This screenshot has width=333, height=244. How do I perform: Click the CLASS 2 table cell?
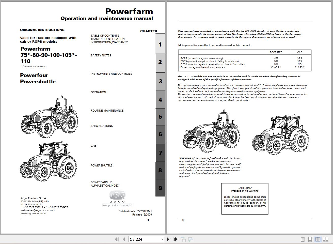click(300, 67)
